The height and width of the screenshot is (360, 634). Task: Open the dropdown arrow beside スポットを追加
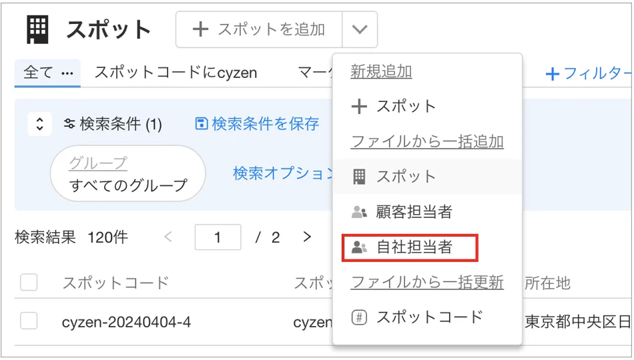click(x=360, y=29)
